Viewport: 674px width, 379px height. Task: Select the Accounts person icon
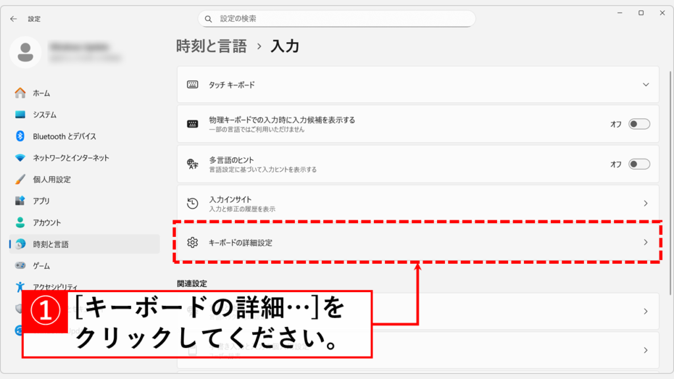click(x=20, y=222)
